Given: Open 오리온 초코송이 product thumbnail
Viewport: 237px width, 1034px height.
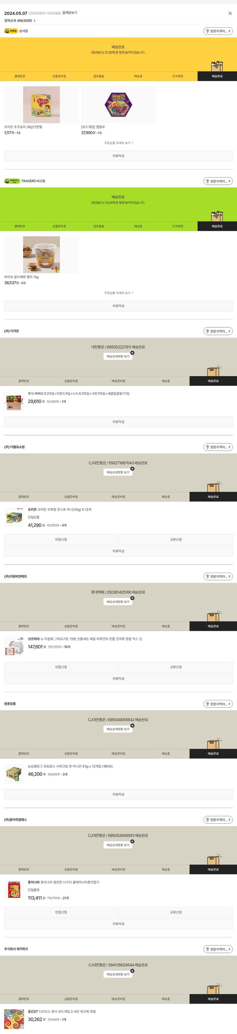Looking at the screenshot, I should pyautogui.click(x=41, y=104).
